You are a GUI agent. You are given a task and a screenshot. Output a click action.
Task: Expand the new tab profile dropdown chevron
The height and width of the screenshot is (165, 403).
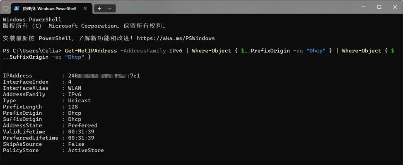(x=110, y=8)
